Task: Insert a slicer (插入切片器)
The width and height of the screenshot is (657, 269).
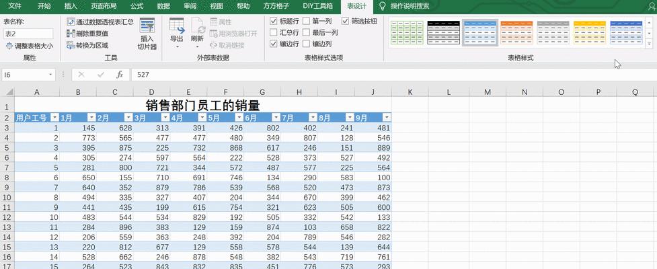Action: tap(147, 34)
